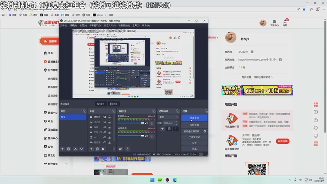Open three-dot options for Desktop Audio channel

pos(152,136)
